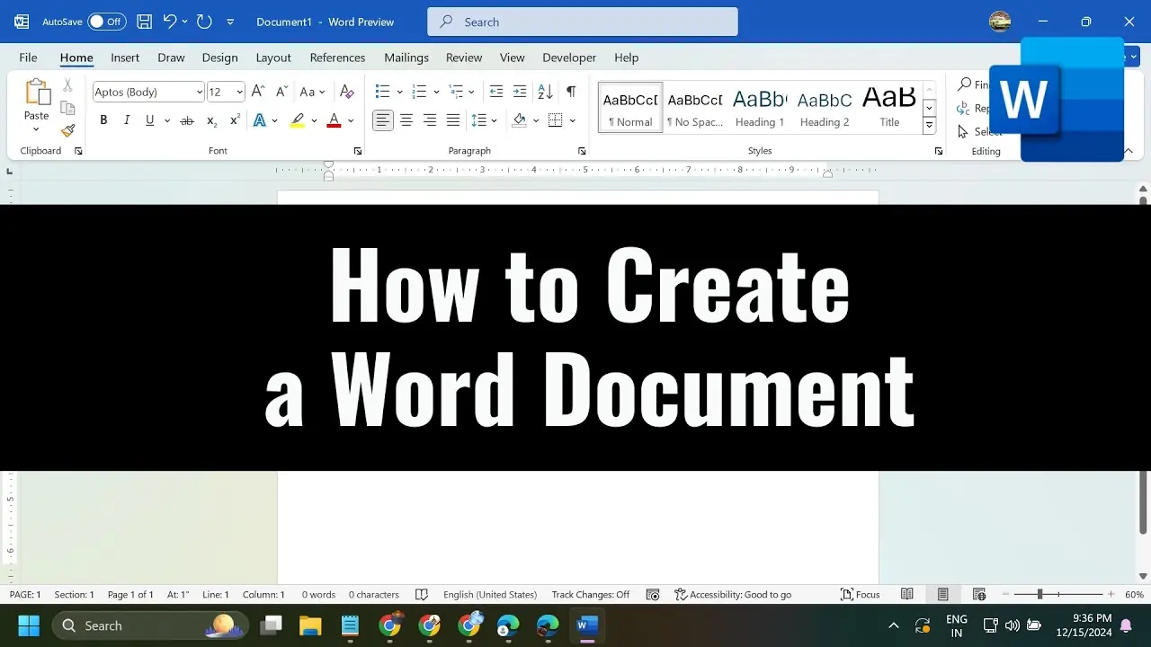Click the Format Painter brush icon

[x=67, y=131]
